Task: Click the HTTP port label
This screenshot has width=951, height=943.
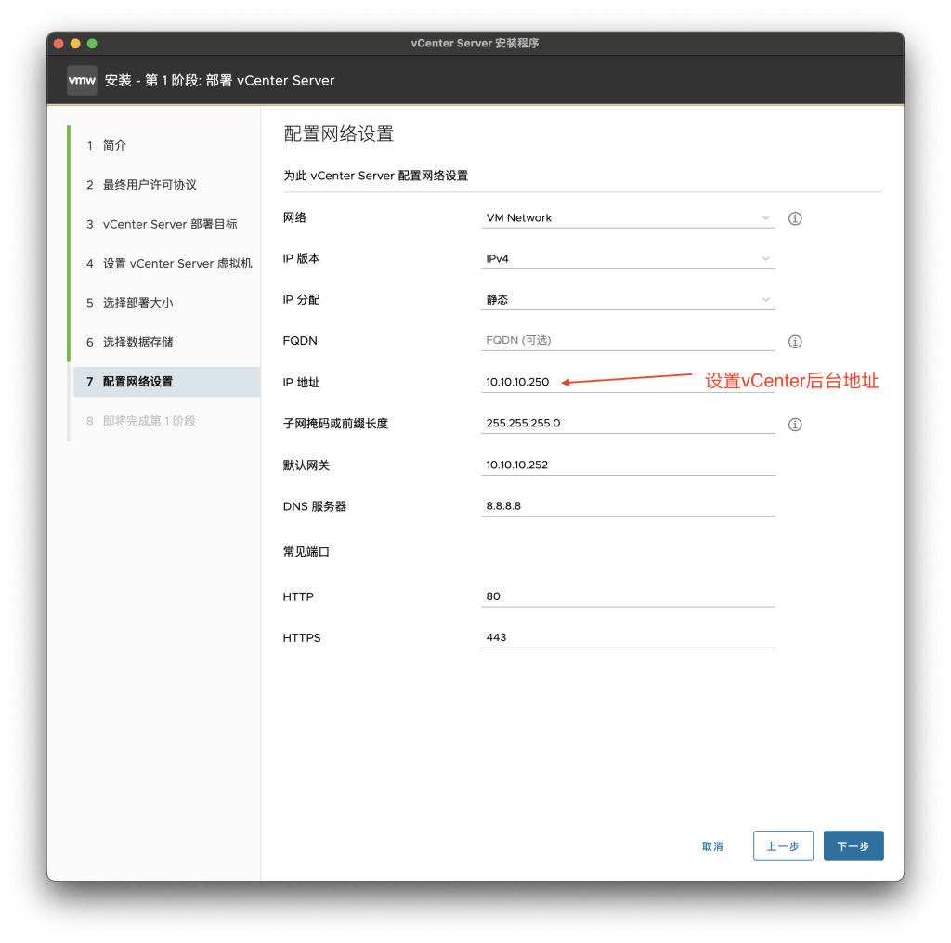Action: coord(298,597)
